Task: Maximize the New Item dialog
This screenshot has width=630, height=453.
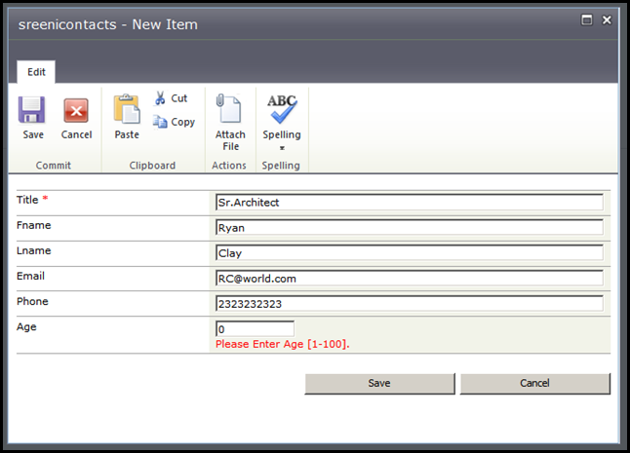Action: click(587, 19)
